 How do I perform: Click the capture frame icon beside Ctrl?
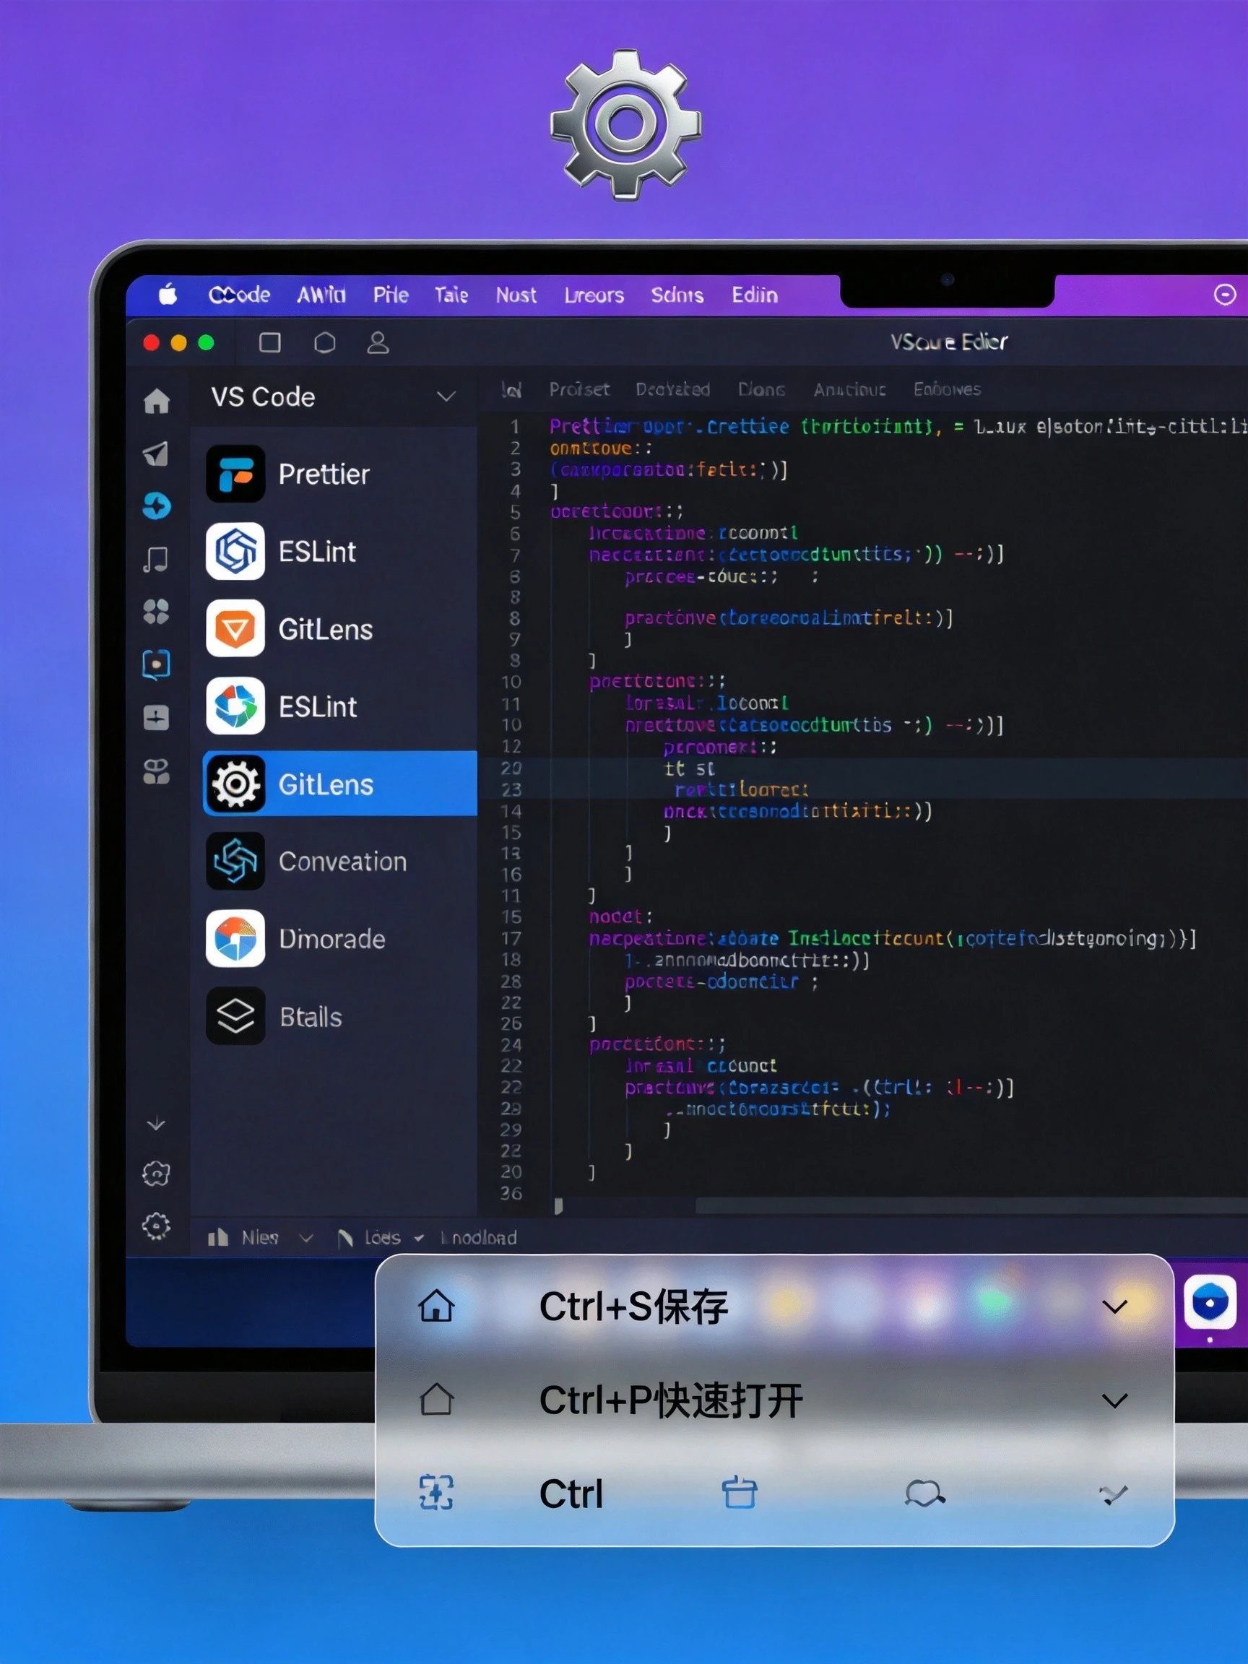436,1494
